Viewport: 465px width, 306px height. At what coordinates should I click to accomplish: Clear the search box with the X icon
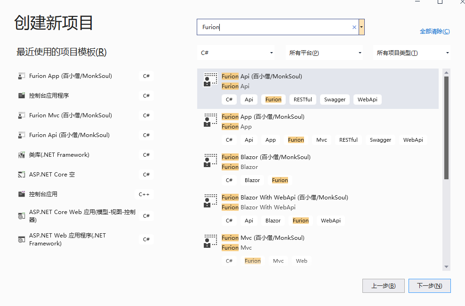(x=354, y=27)
